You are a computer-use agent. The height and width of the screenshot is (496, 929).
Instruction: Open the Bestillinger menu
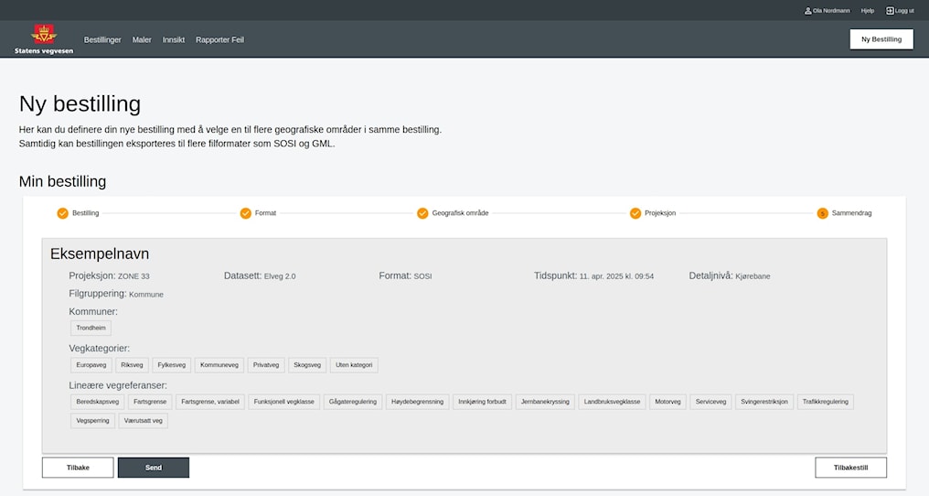pos(102,40)
